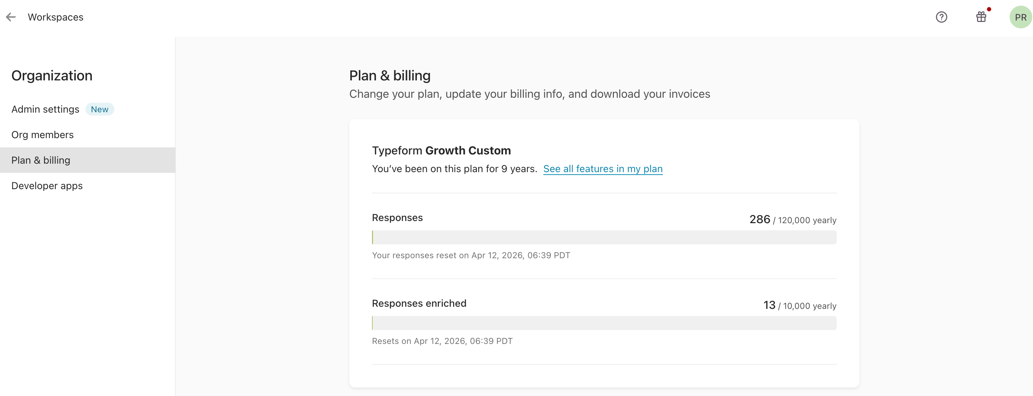This screenshot has height=396, width=1033.
Task: Click the 'Change your plan, update your billing info' subtitle
Action: click(x=529, y=94)
